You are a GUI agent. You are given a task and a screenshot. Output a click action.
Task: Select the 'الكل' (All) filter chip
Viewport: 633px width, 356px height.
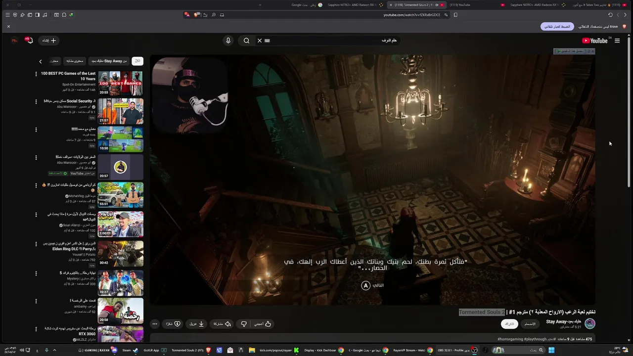(137, 61)
